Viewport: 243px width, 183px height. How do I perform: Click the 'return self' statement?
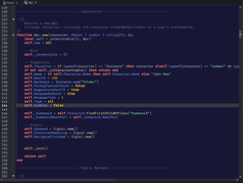click(35, 156)
